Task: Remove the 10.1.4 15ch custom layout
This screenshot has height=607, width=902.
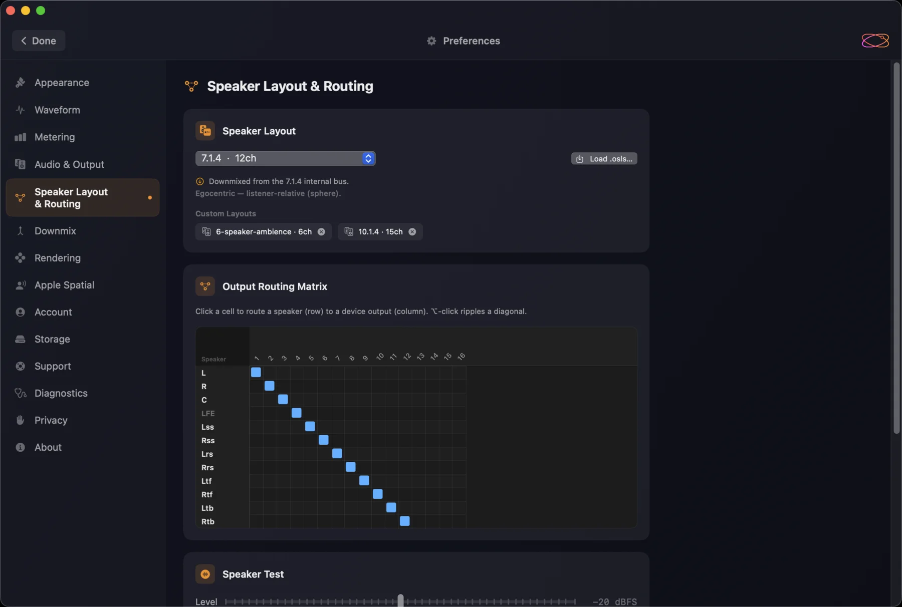Action: point(412,232)
